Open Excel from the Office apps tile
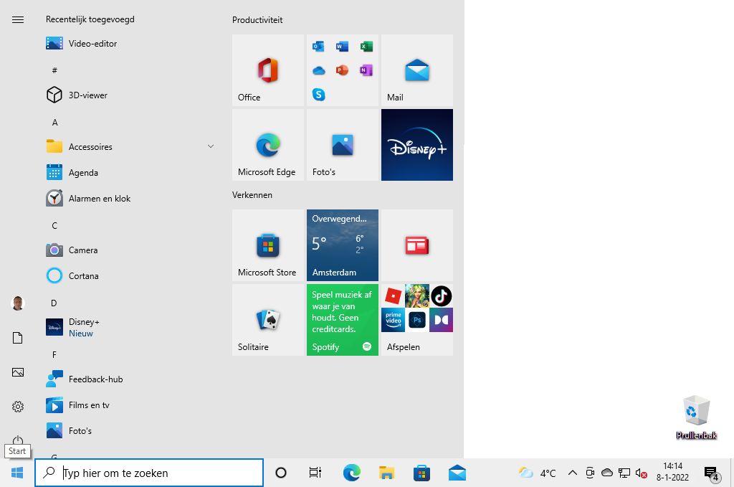The image size is (734, 487). pyautogui.click(x=366, y=47)
